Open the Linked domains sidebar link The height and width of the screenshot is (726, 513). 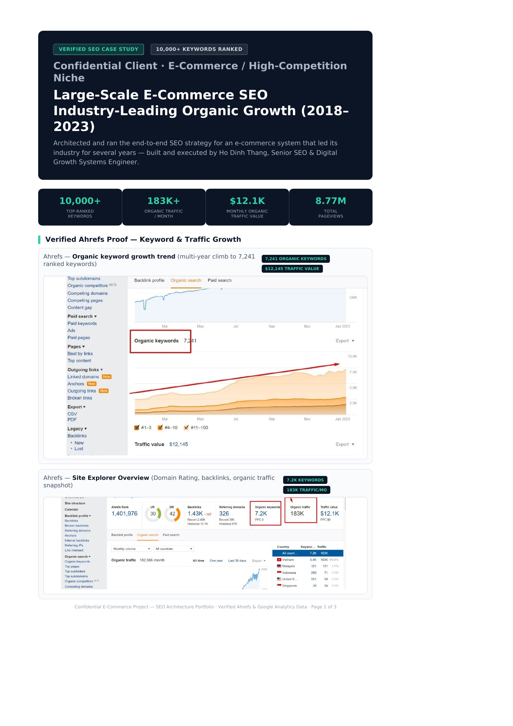[83, 377]
